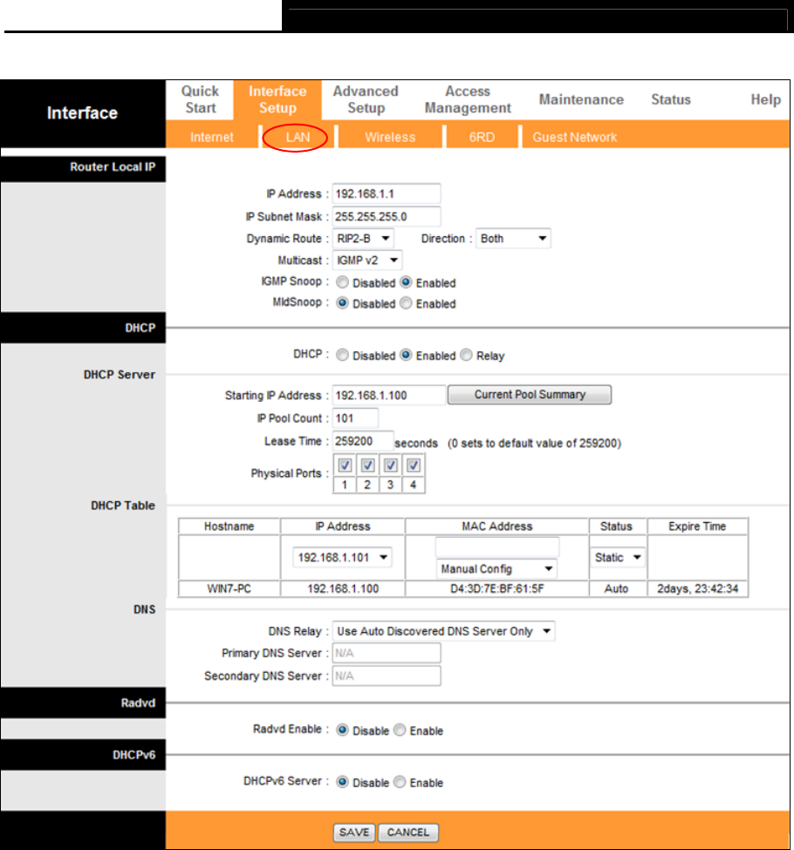Open the Maintenance menu tab
The height and width of the screenshot is (850, 794).
tap(581, 99)
